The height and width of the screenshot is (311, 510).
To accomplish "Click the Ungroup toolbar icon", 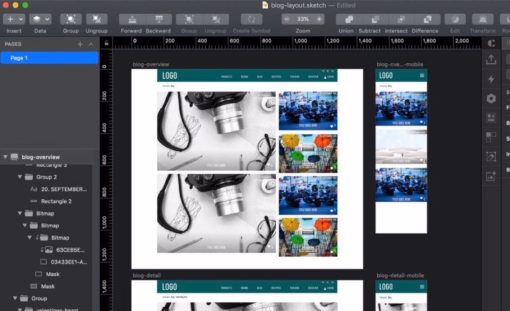I will click(x=96, y=19).
